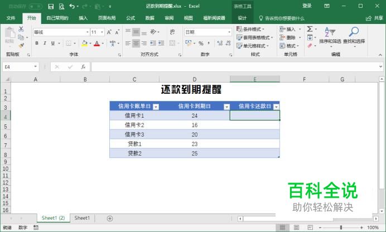The image size is (386, 232).
Task: Add new sheet with plus button
Action: pos(110,219)
